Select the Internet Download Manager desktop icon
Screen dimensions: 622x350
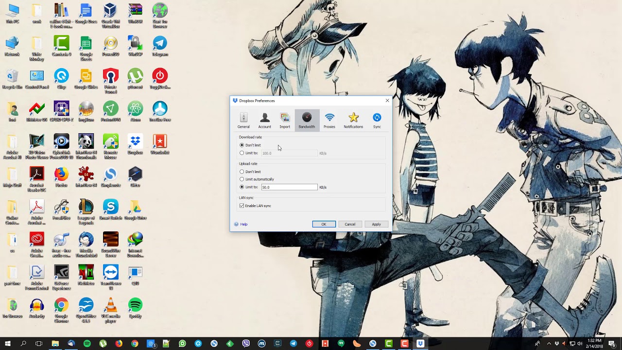coord(135,245)
